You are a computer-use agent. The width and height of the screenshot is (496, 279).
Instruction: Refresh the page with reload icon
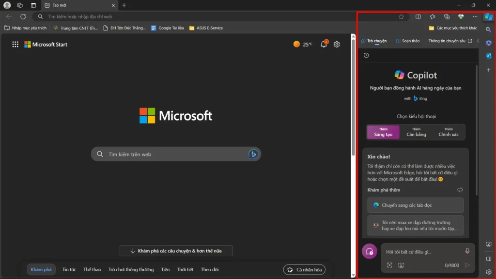(23, 16)
